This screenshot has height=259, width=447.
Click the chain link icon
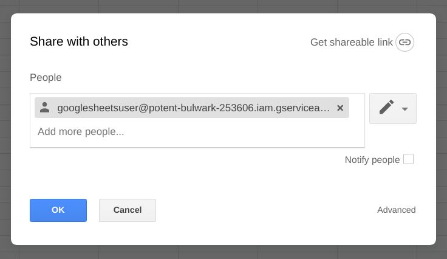click(x=405, y=43)
